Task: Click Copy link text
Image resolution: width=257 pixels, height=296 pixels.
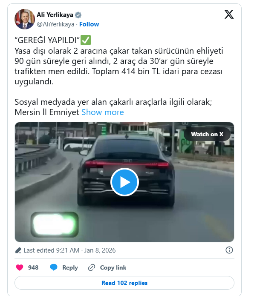Action: click(113, 267)
